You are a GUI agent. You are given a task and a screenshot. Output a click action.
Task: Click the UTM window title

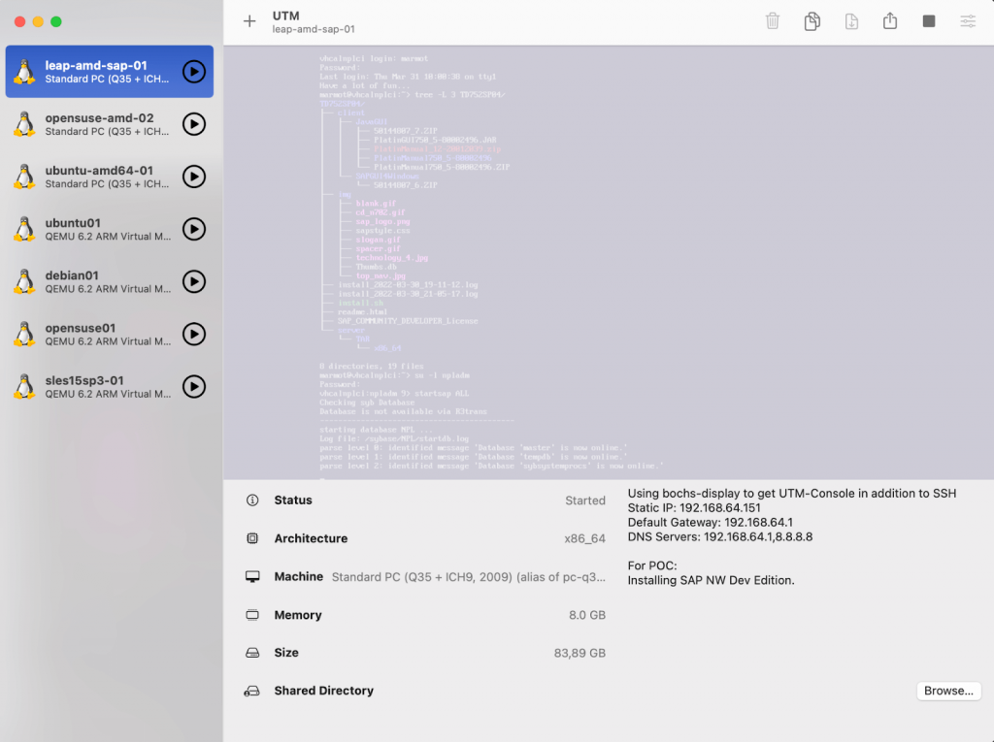pyautogui.click(x=286, y=16)
